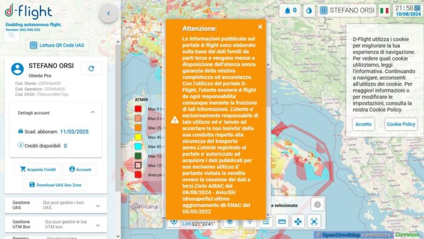Click the location pin icon in toolbar
Viewport: 424px width, 239px height.
[174, 222]
